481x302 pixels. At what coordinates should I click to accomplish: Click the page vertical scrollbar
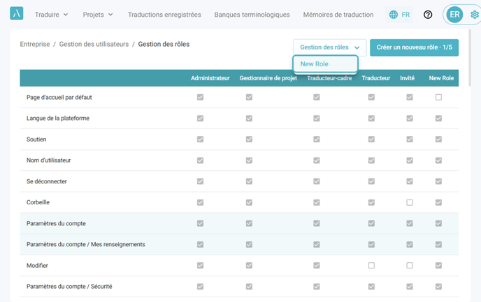coord(470,58)
